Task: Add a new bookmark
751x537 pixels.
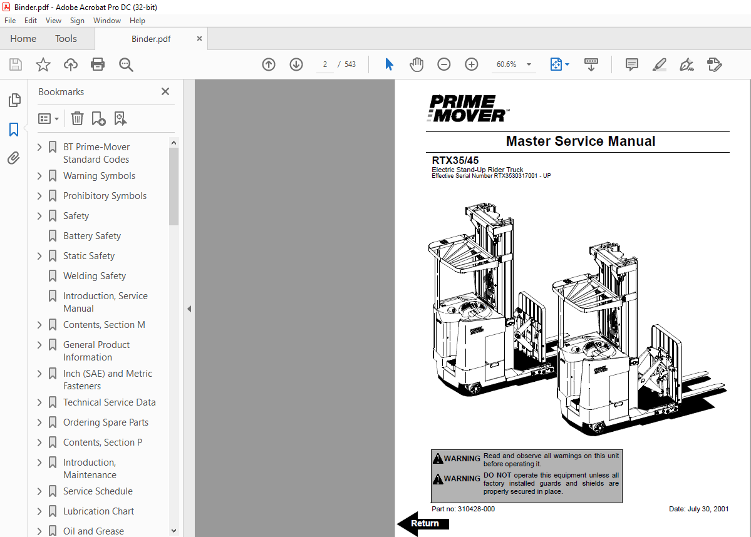Action: pyautogui.click(x=99, y=118)
